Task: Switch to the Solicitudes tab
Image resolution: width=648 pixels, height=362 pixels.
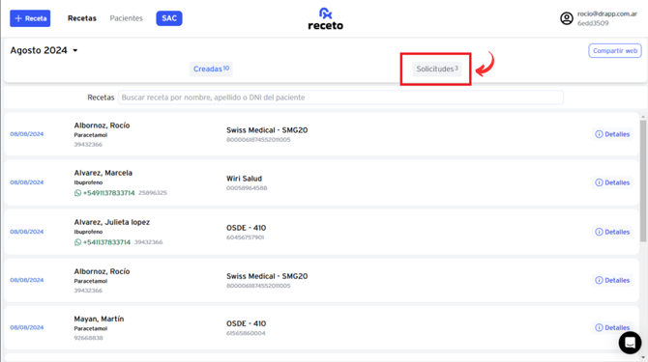Action: 437,69
